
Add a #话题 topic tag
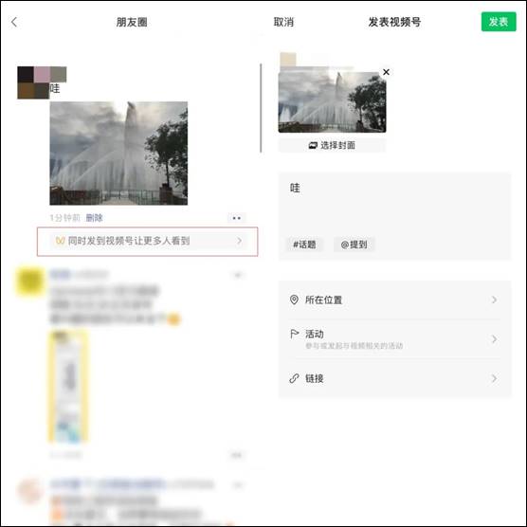click(x=304, y=245)
